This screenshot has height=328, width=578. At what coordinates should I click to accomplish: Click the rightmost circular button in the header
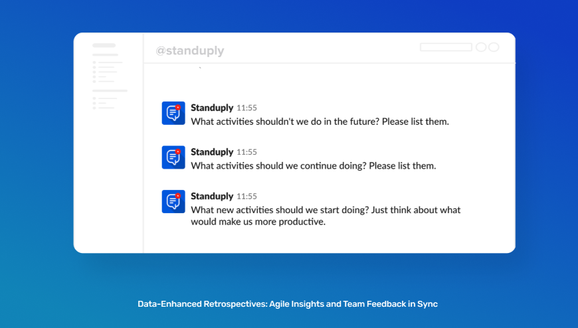point(494,47)
